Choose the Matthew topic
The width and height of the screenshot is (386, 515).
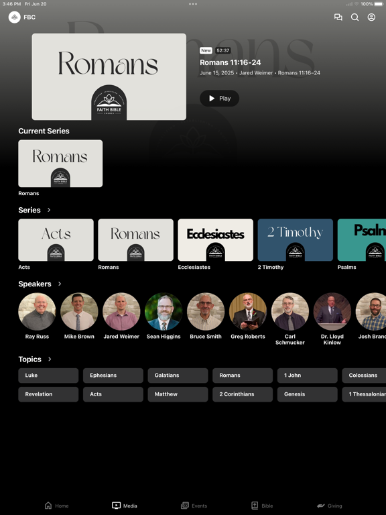(178, 394)
